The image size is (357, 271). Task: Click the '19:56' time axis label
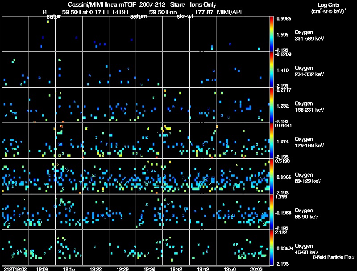230,269
